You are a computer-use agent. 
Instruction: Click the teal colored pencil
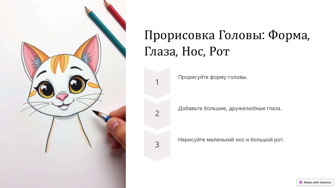[x=105, y=31]
